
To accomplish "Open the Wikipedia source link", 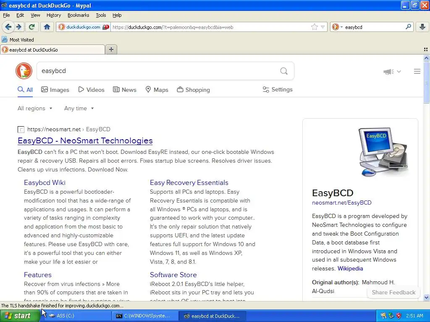I will coord(350,269).
